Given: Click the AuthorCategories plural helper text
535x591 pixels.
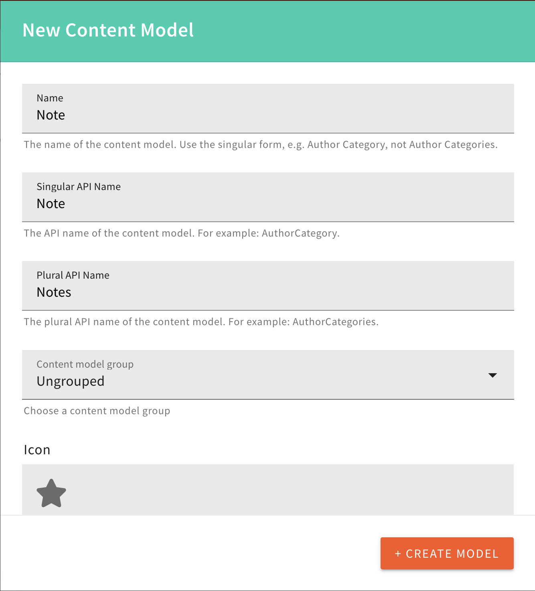Looking at the screenshot, I should (x=201, y=322).
